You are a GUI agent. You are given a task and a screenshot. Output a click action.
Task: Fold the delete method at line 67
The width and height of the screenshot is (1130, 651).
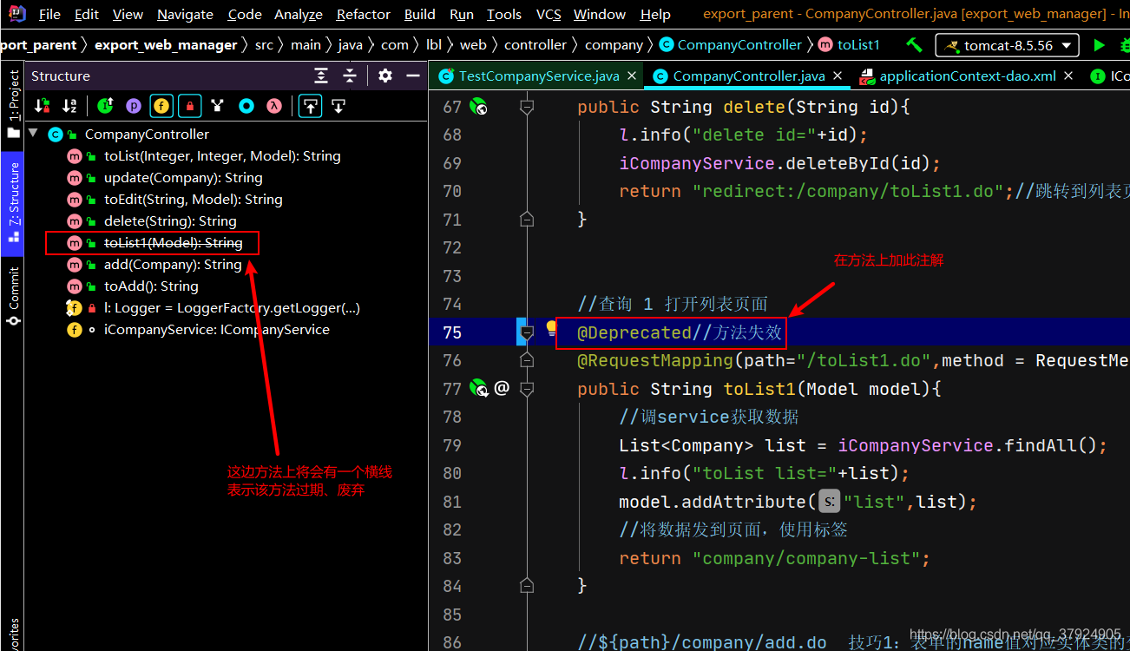pos(526,107)
